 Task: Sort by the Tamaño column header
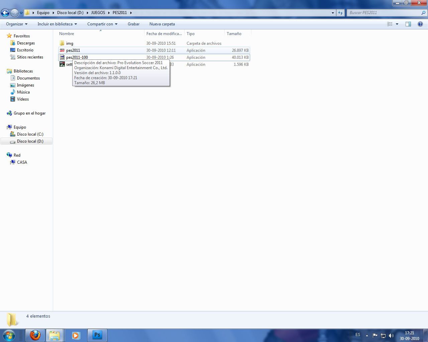[x=237, y=34]
